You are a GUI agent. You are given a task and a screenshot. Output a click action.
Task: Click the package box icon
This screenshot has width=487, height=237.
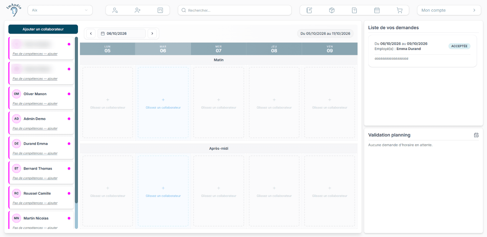tap(332, 10)
